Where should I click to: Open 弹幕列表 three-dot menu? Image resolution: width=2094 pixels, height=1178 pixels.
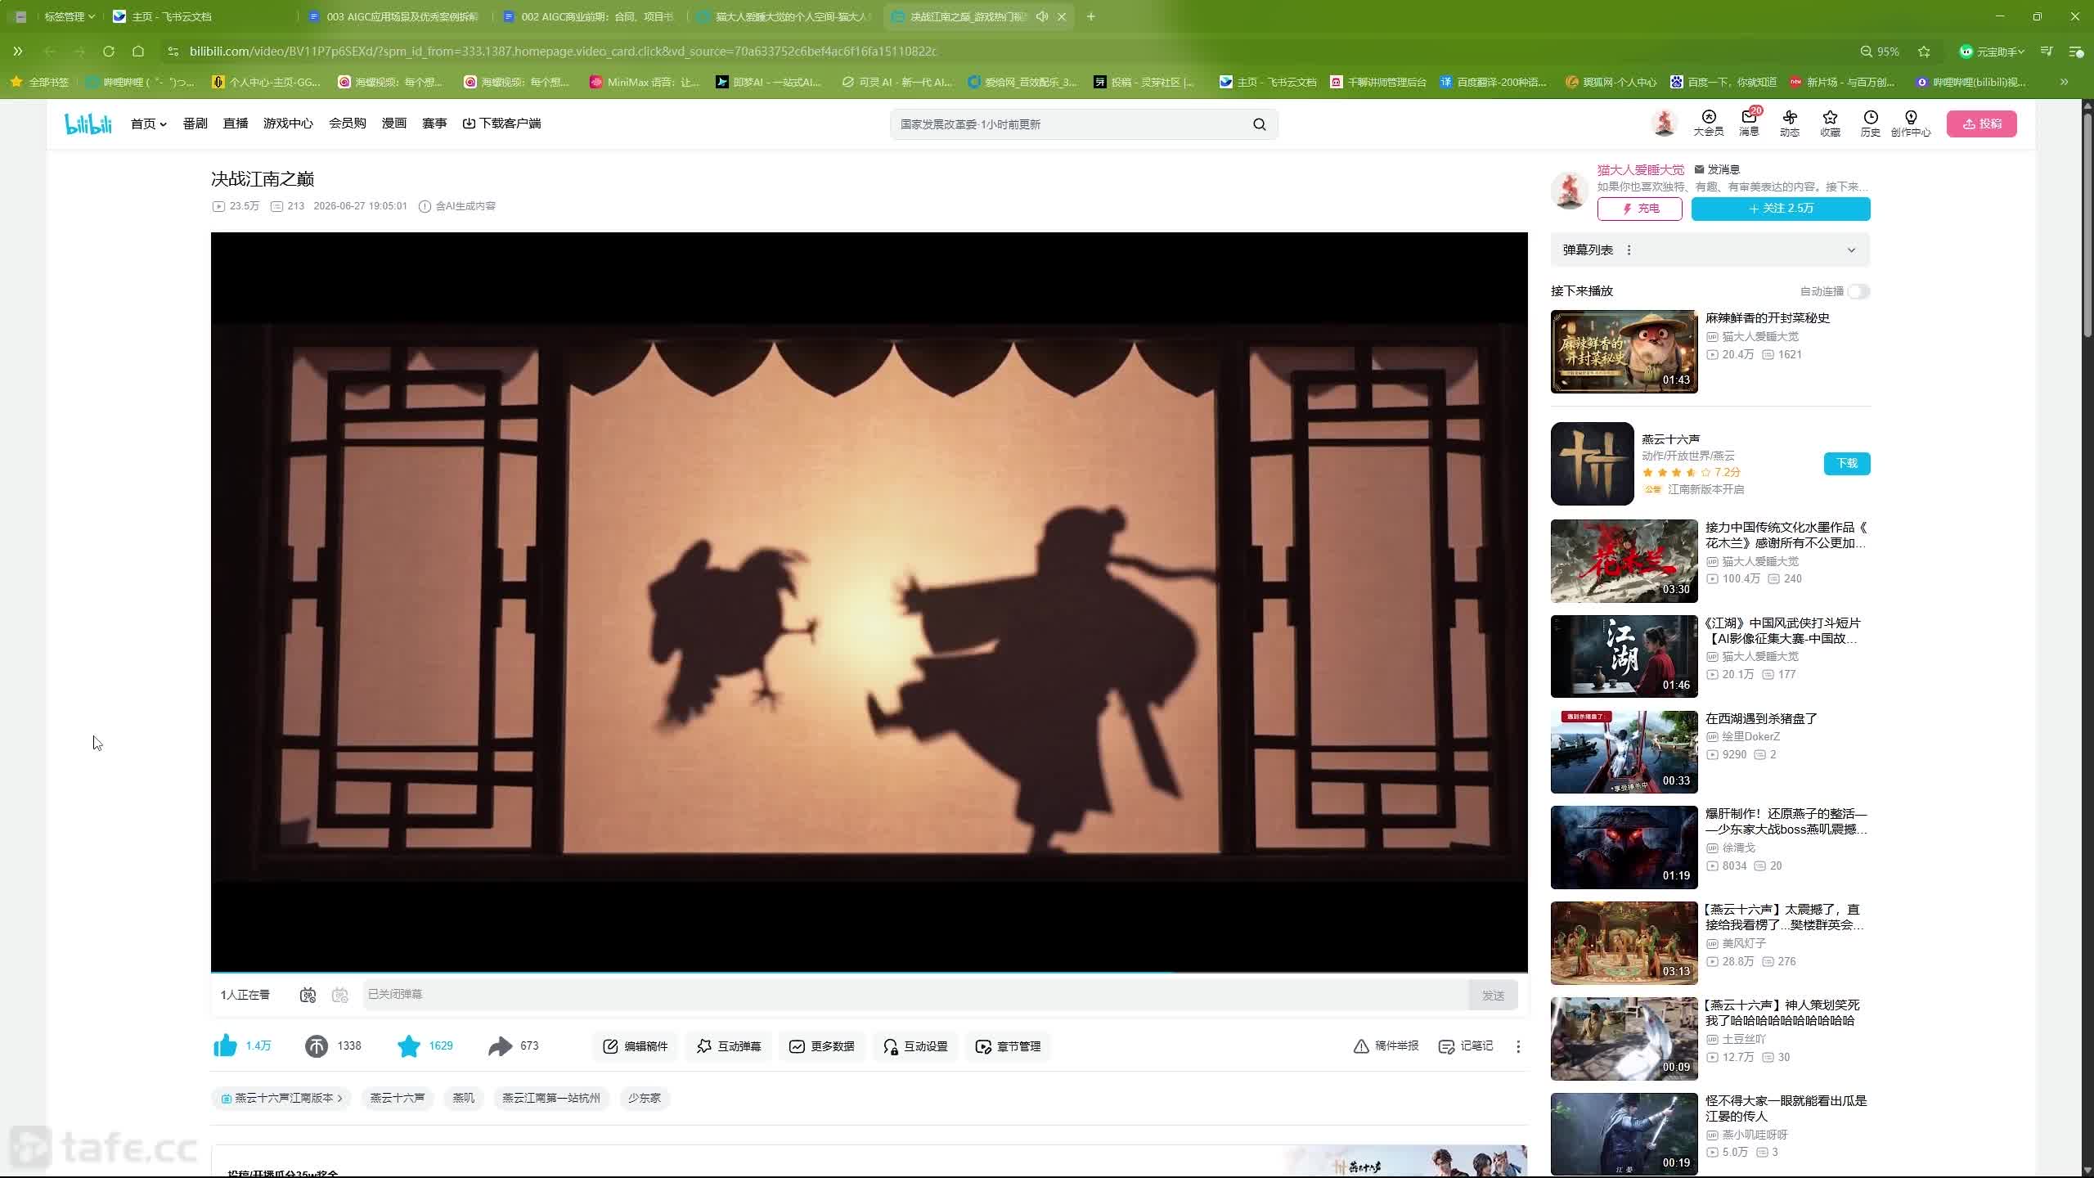[x=1629, y=250]
